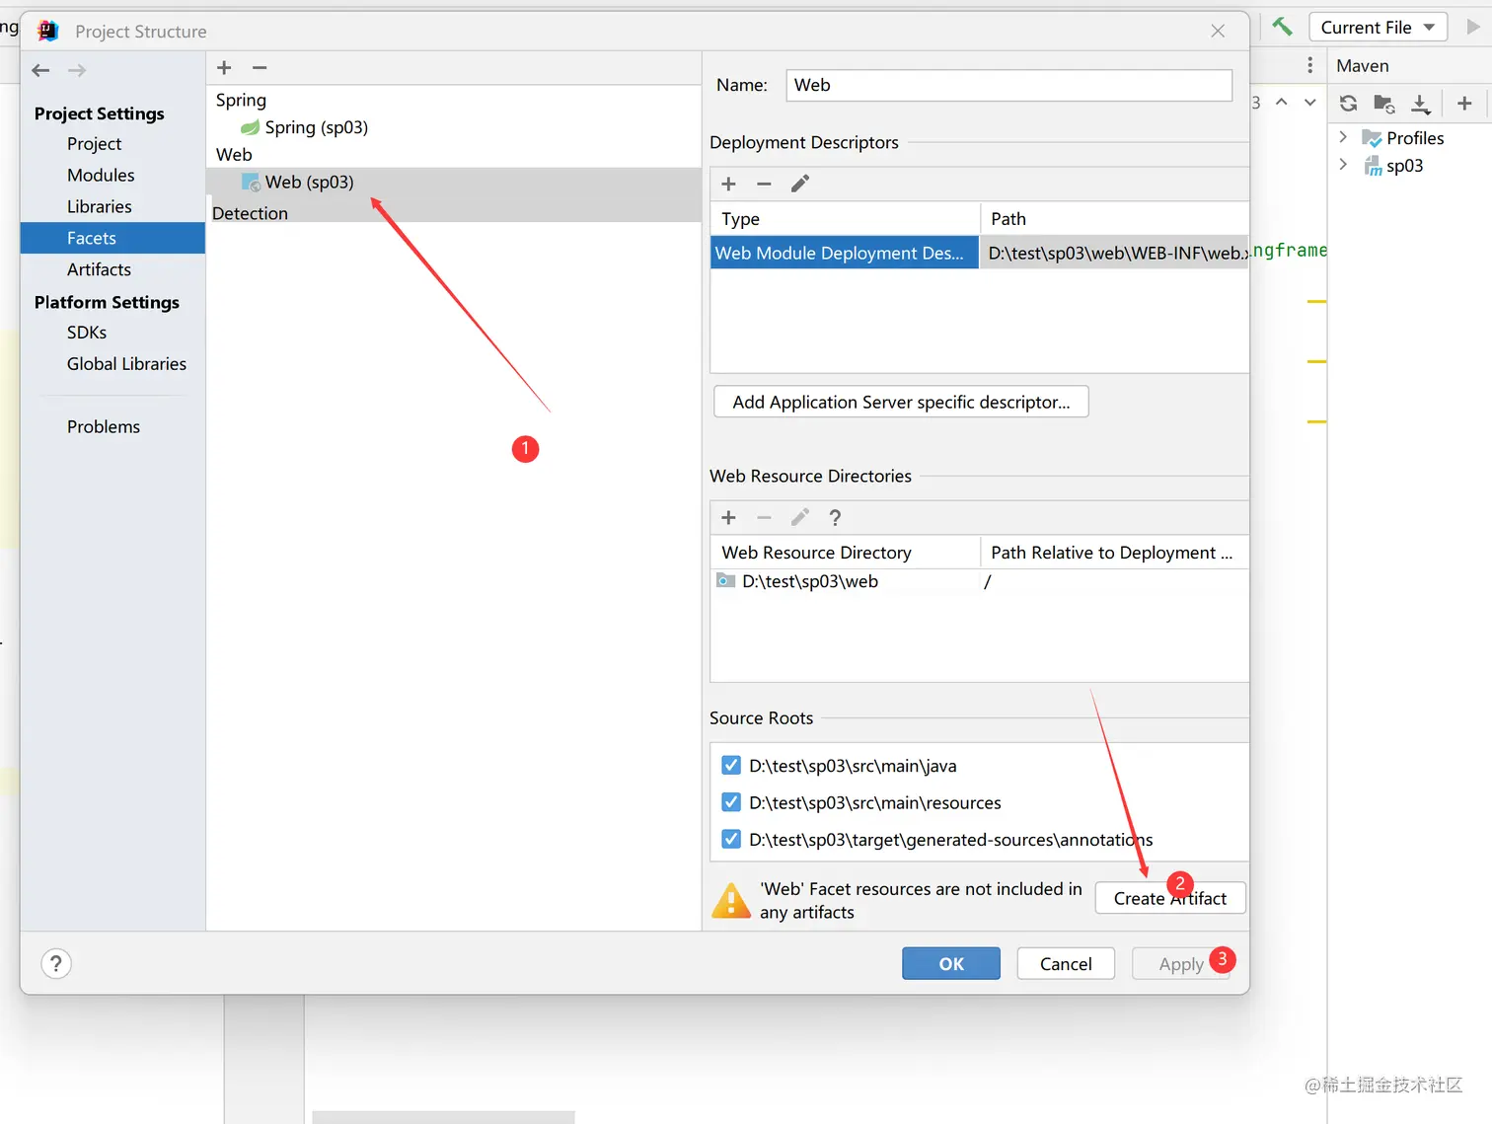
Task: Open web resource directories help question mark
Action: point(835,517)
